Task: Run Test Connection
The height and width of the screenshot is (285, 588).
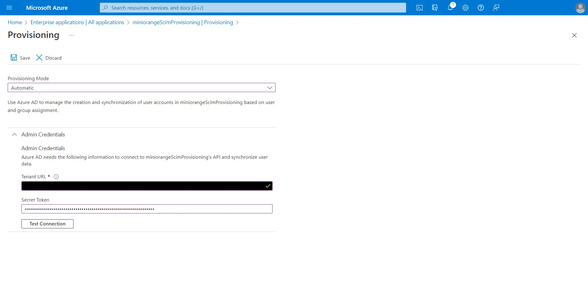Action: 47,224
